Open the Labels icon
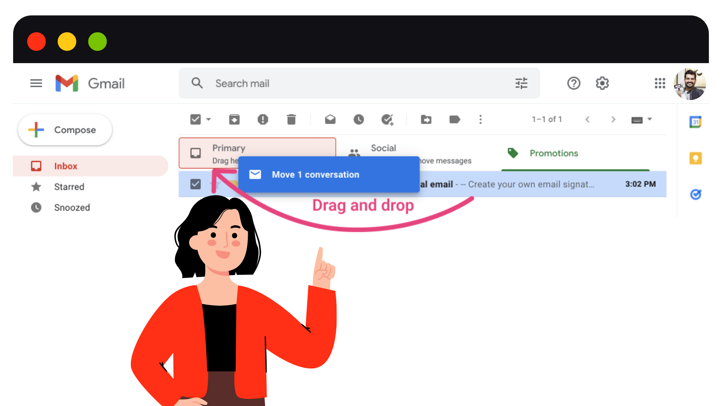722x406 pixels. pyautogui.click(x=455, y=120)
